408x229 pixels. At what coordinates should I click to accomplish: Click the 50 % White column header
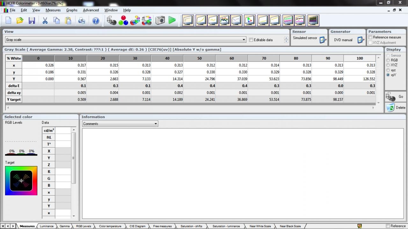pos(200,58)
